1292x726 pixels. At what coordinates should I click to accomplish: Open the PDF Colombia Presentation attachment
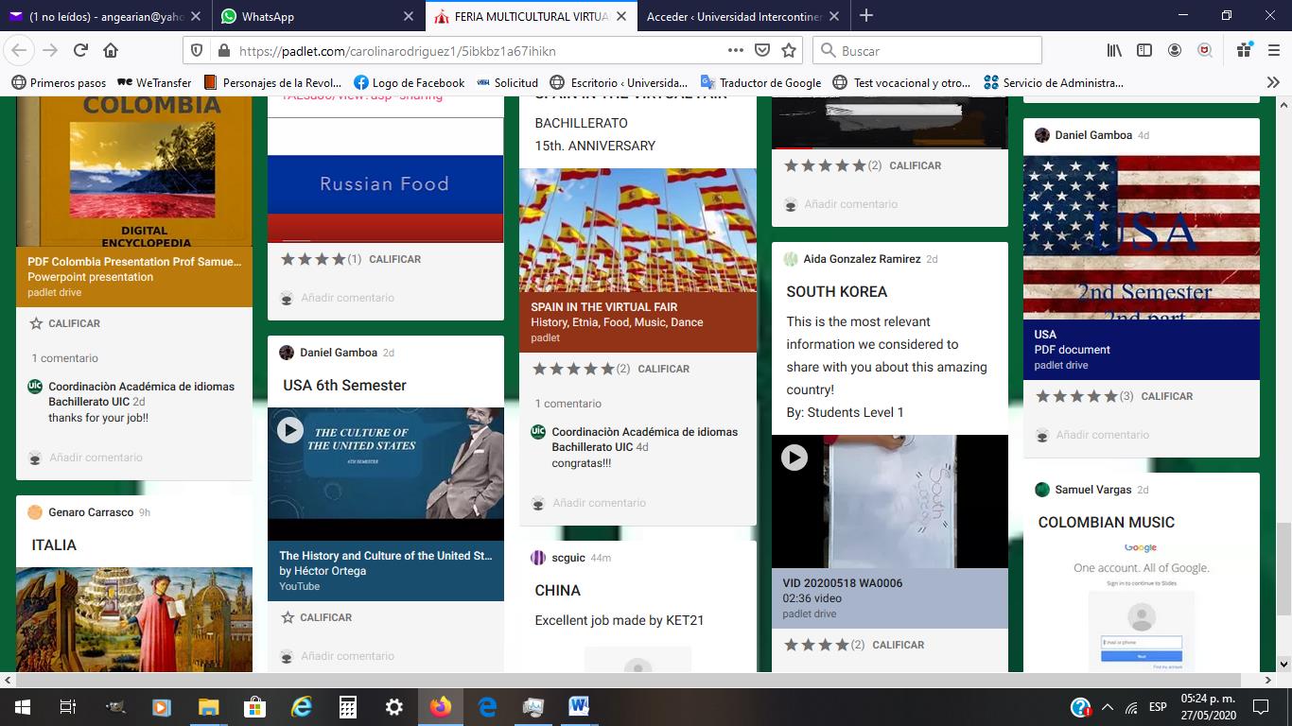point(134,276)
